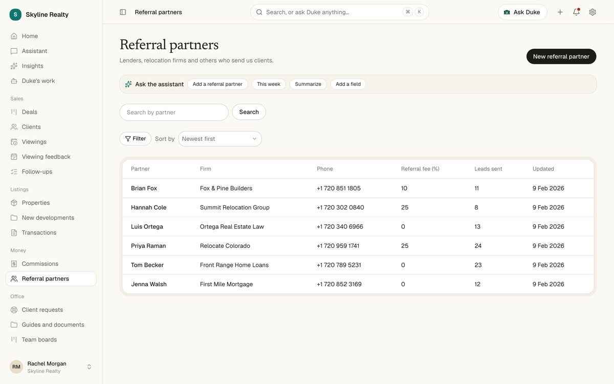Click Add a referral partner chip
This screenshot has width=614, height=384.
217,84
